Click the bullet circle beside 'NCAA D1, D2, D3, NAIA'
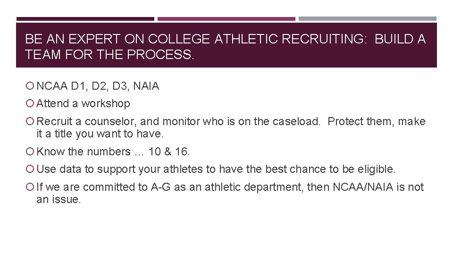The image size is (453, 255). tap(30, 86)
